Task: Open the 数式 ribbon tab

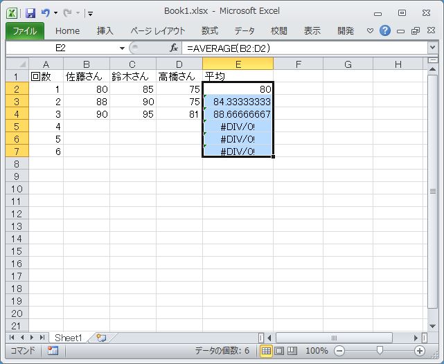Action: [x=210, y=31]
